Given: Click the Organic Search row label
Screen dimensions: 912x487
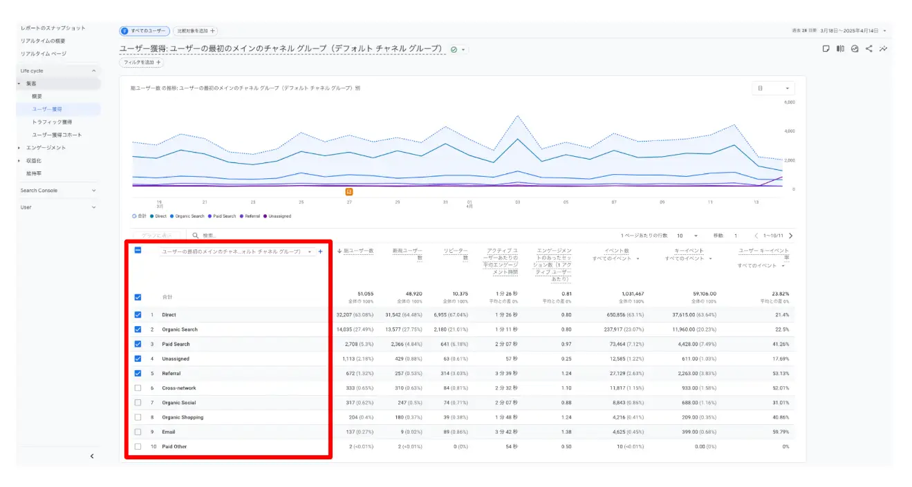Looking at the screenshot, I should [180, 330].
